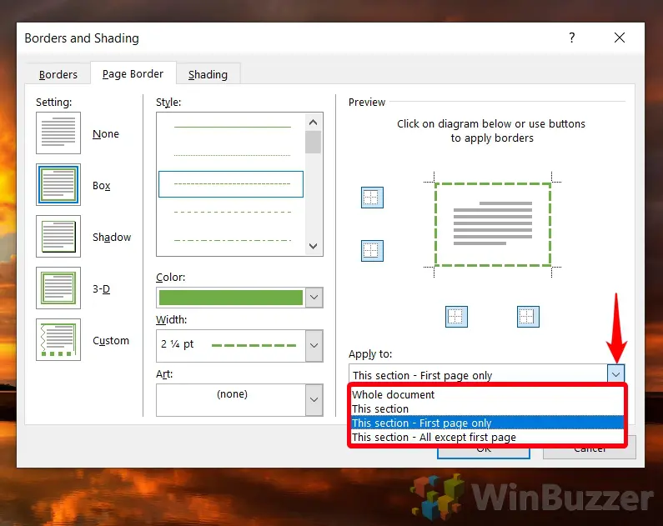Open the Width dropdown
The height and width of the screenshot is (526, 663).
(314, 344)
